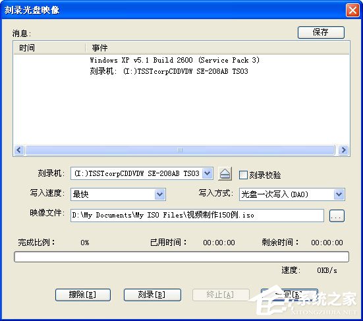Screen dimensions: 363x321
Task: Click the 刻录[B] button
Action: point(152,295)
